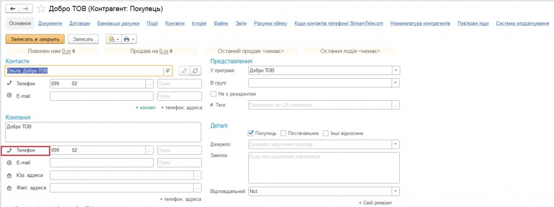Click phone handset icon under Контакти
This screenshot has width=554, height=207.
pos(9,84)
